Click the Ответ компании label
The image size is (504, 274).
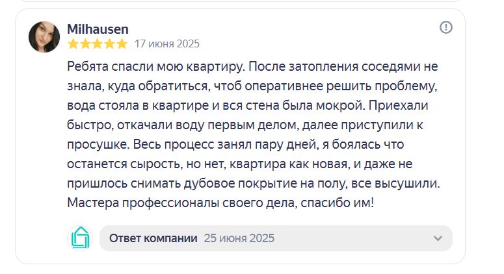(x=153, y=238)
